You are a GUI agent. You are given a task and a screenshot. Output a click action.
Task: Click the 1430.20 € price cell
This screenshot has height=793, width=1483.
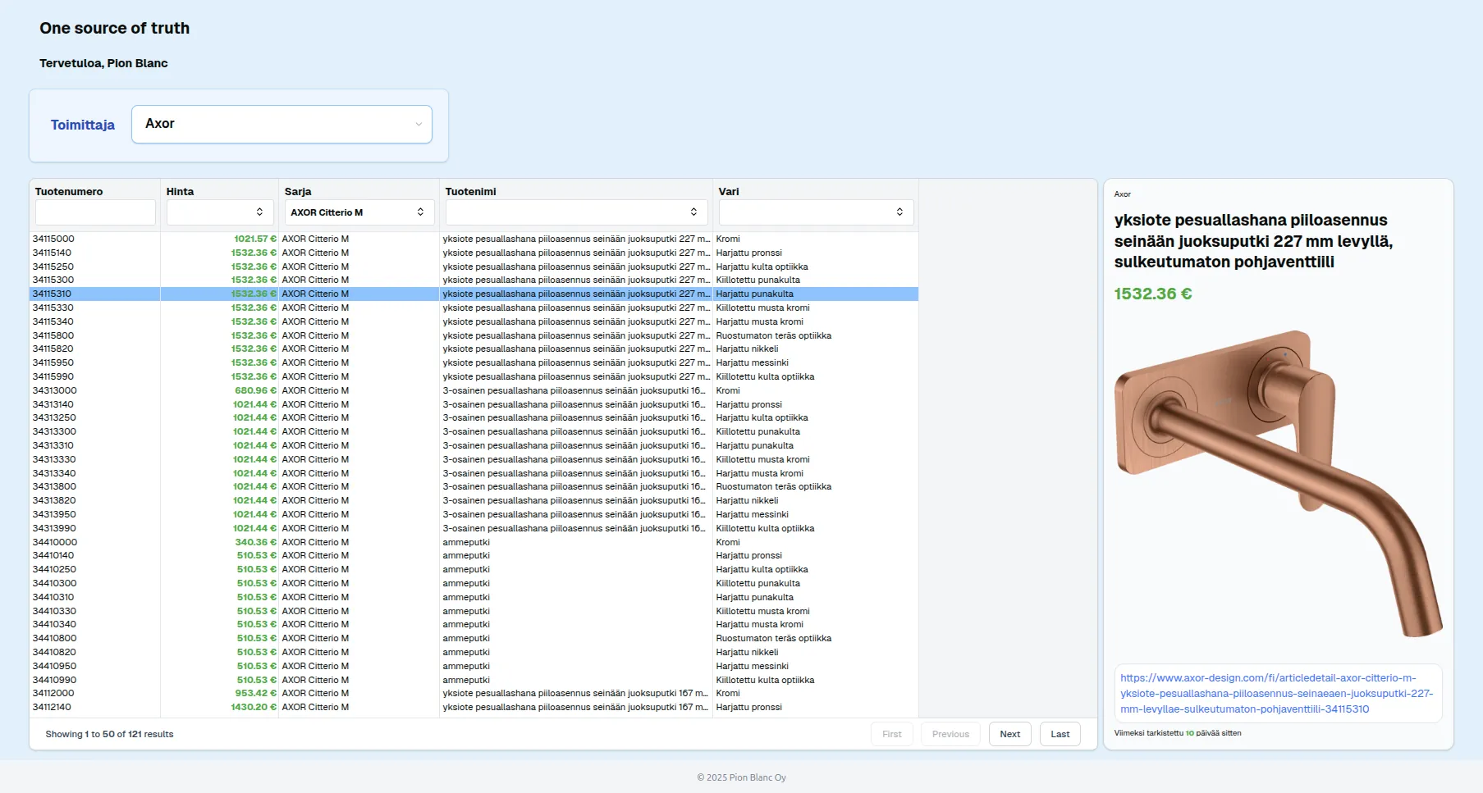point(254,708)
